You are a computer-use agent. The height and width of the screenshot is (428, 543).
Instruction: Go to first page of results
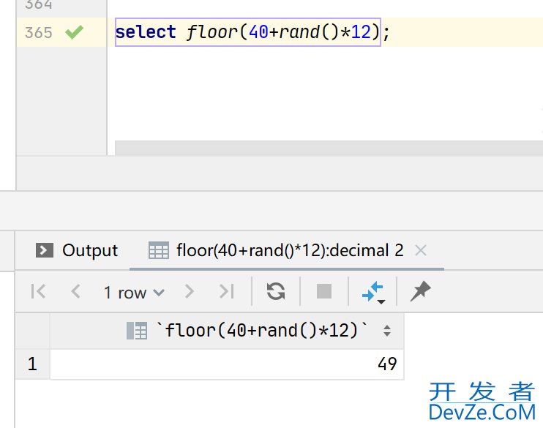[x=38, y=291]
